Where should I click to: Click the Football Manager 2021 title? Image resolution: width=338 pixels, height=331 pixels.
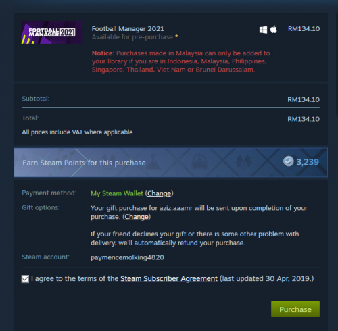(x=128, y=29)
